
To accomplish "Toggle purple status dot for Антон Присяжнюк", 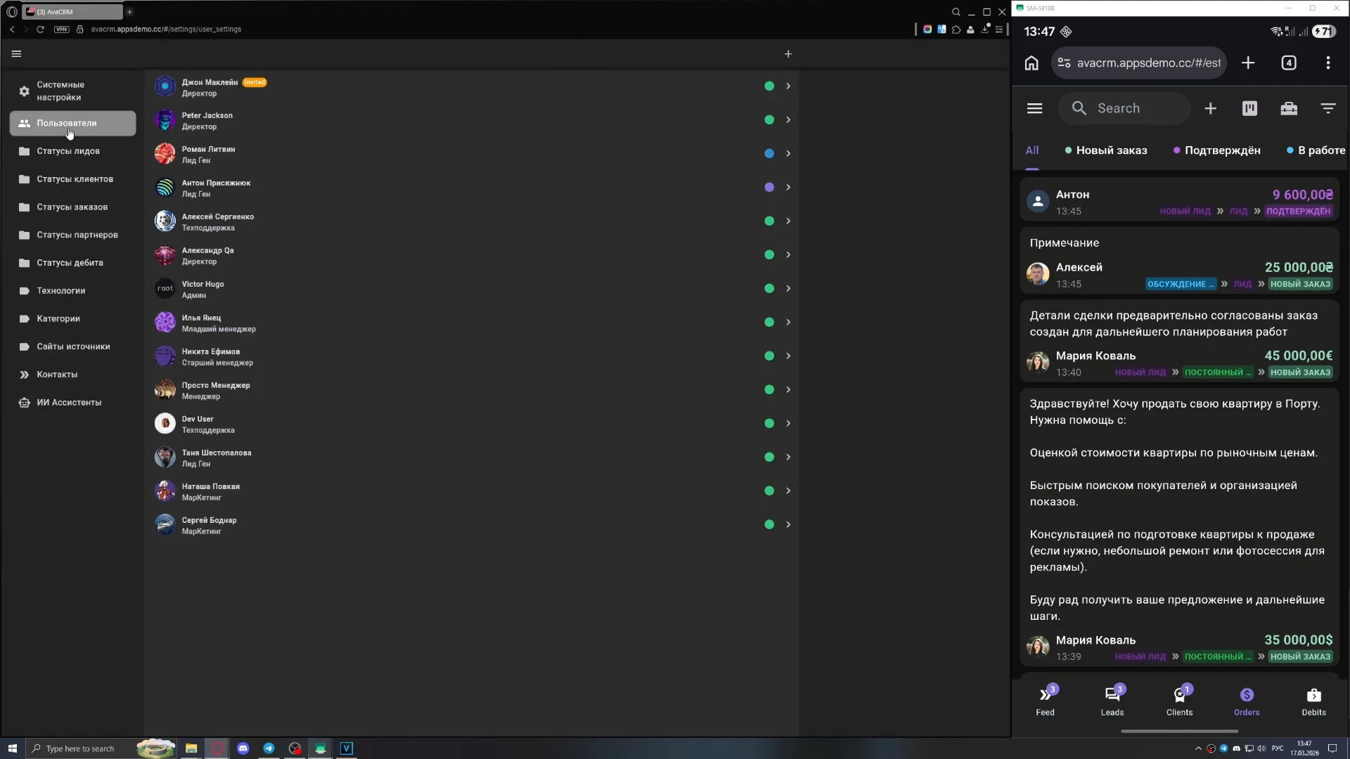I will point(769,188).
